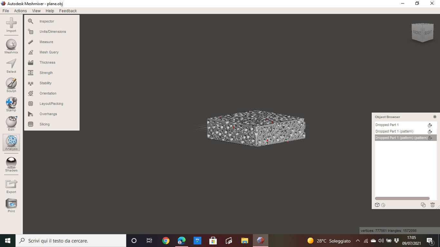Toggle pin on Dropped Part 1 (pattern)

[x=430, y=132]
